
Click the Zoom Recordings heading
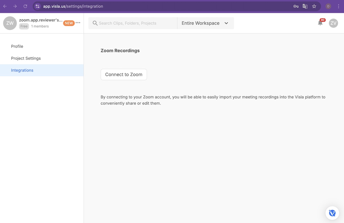pos(120,51)
